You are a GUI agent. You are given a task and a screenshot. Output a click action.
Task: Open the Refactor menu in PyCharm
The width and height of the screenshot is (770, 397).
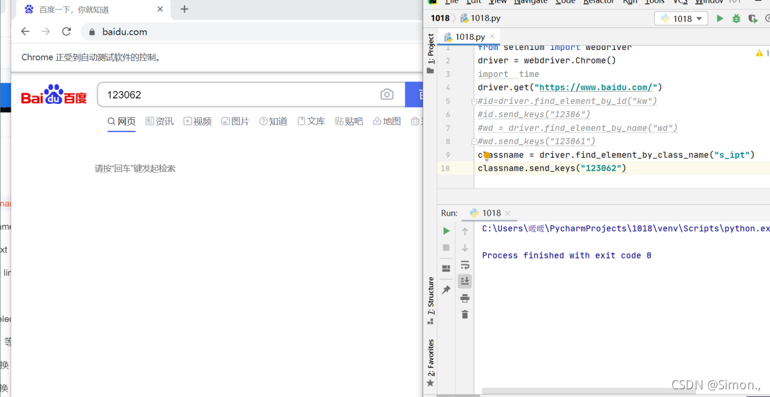(599, 2)
